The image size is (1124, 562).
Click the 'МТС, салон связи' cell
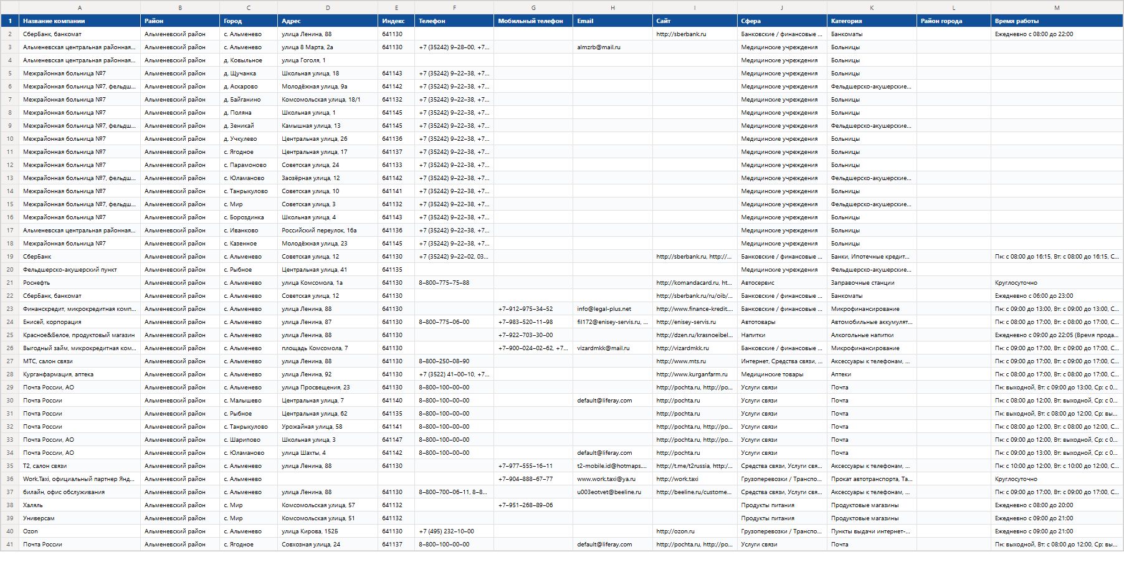(80, 361)
